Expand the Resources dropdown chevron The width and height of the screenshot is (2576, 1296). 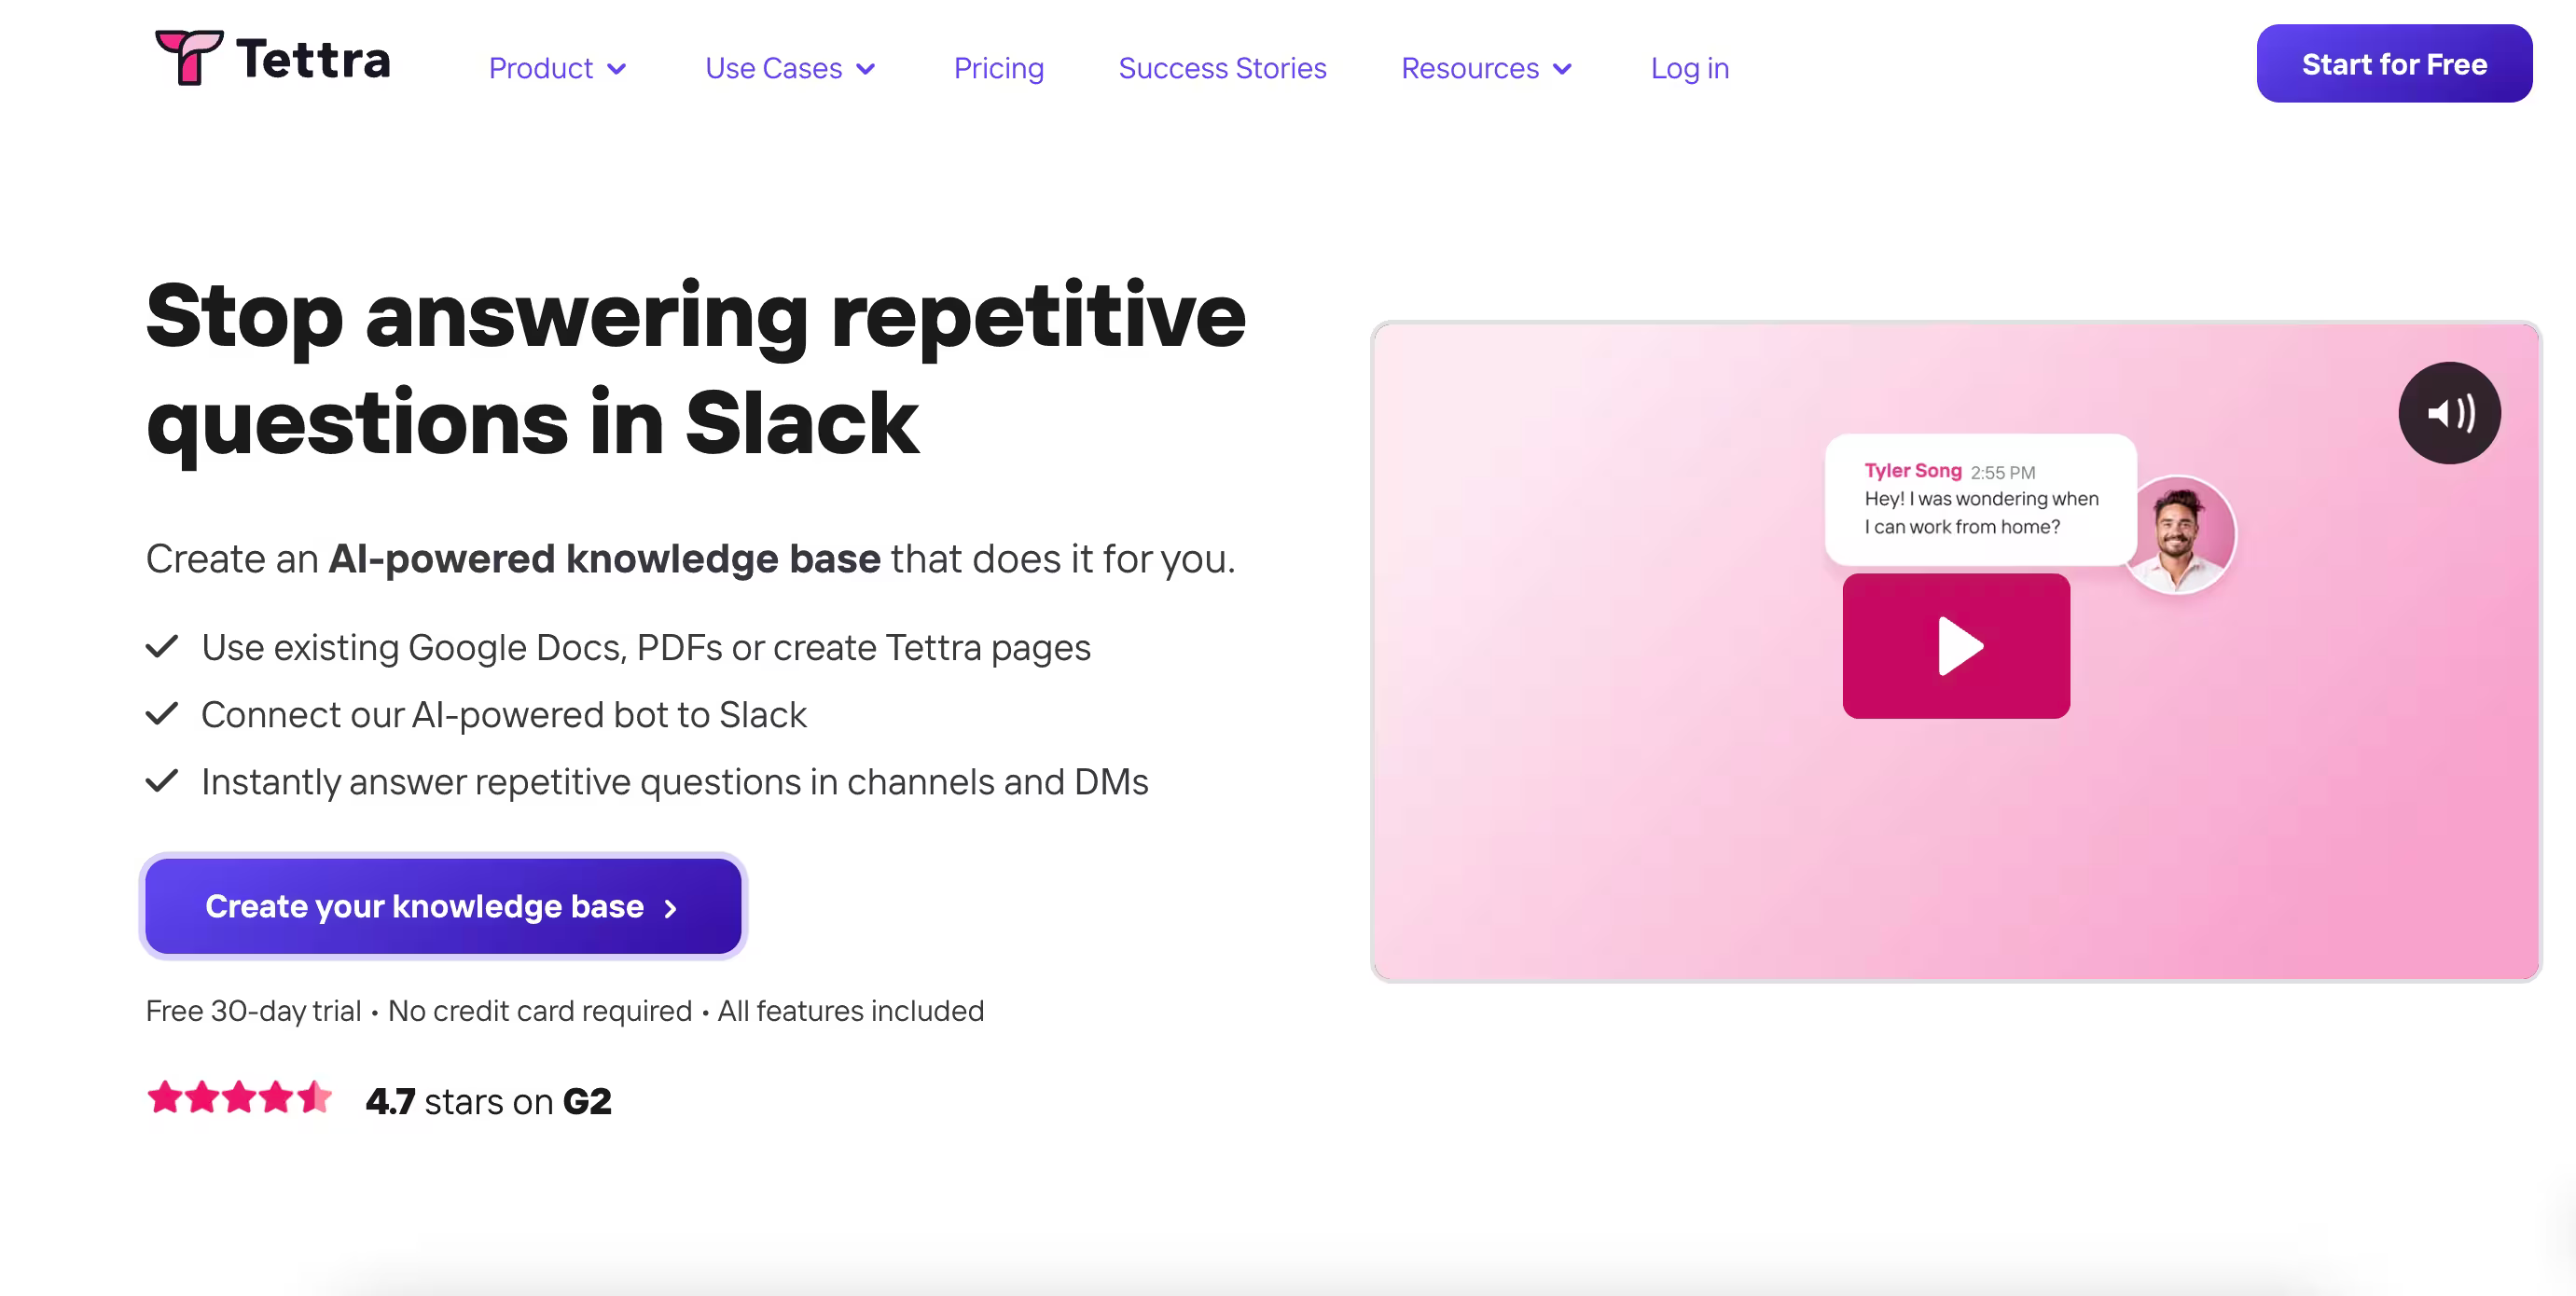pos(1562,69)
